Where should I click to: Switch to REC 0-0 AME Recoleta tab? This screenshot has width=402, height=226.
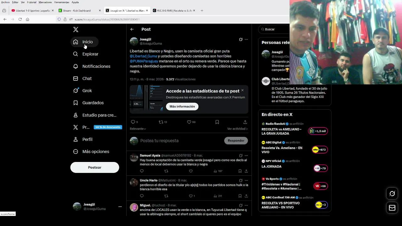click(x=174, y=10)
